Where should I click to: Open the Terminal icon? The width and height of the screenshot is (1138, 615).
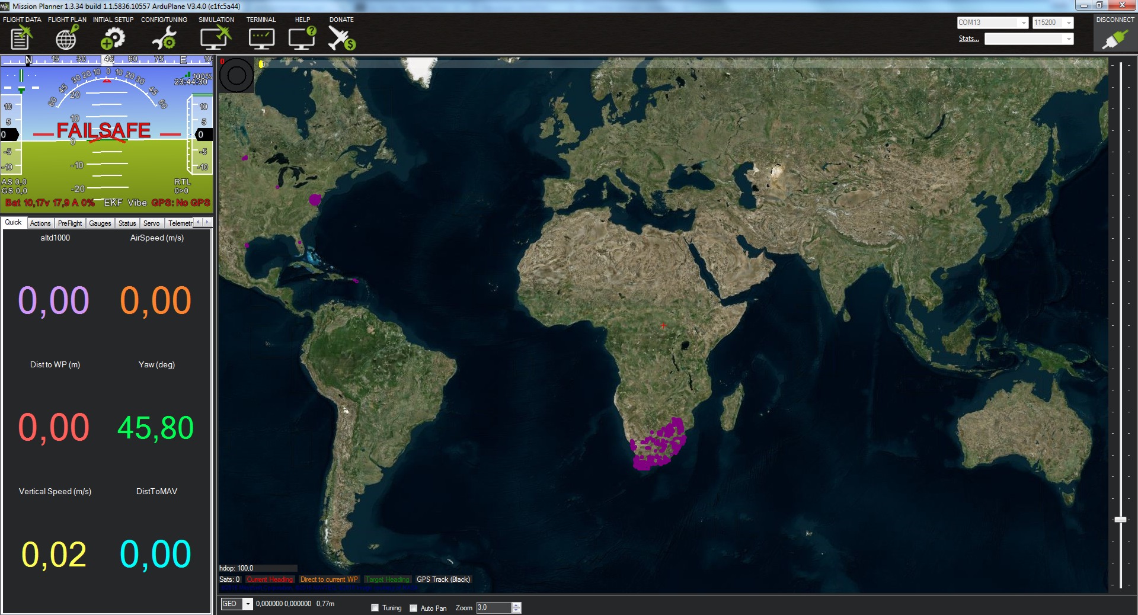(261, 38)
